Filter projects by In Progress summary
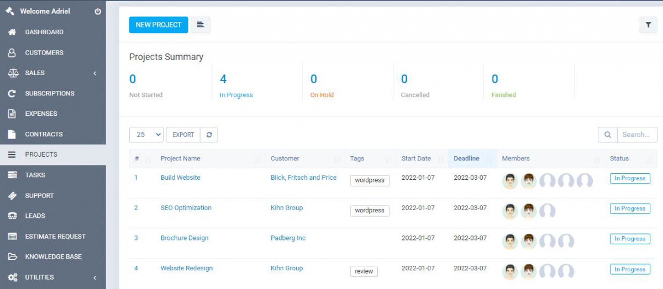 236,95
